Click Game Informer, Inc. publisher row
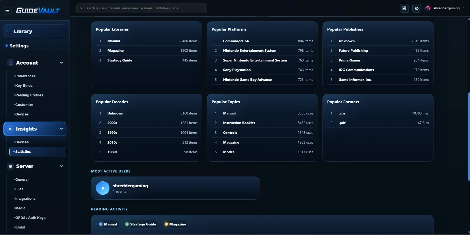 [378, 80]
